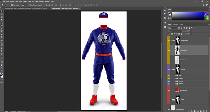Select the Hand tool
Screen dimensions: 210x112
[2, 65]
